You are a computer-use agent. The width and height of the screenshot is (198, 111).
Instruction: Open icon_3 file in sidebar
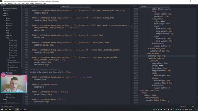[x=13, y=45]
